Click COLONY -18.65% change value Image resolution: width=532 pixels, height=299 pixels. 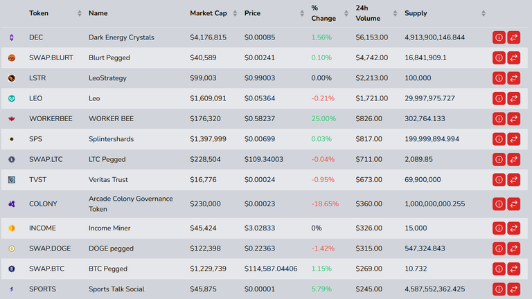point(325,203)
